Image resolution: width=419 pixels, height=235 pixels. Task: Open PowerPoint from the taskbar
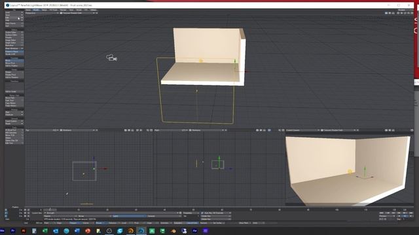tap(88, 230)
